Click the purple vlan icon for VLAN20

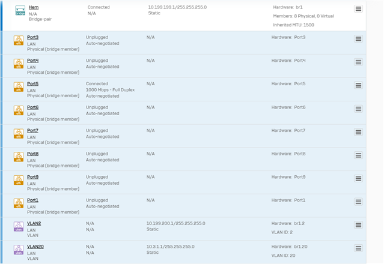[19, 250]
